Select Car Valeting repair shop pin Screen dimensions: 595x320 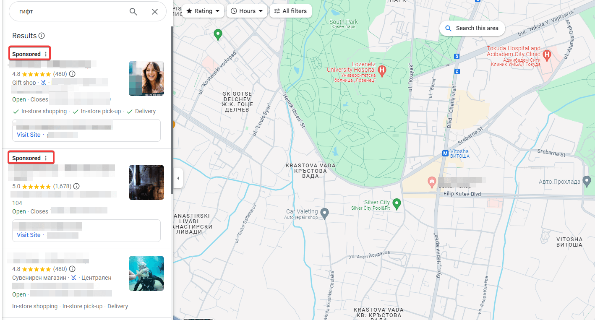tap(324, 213)
